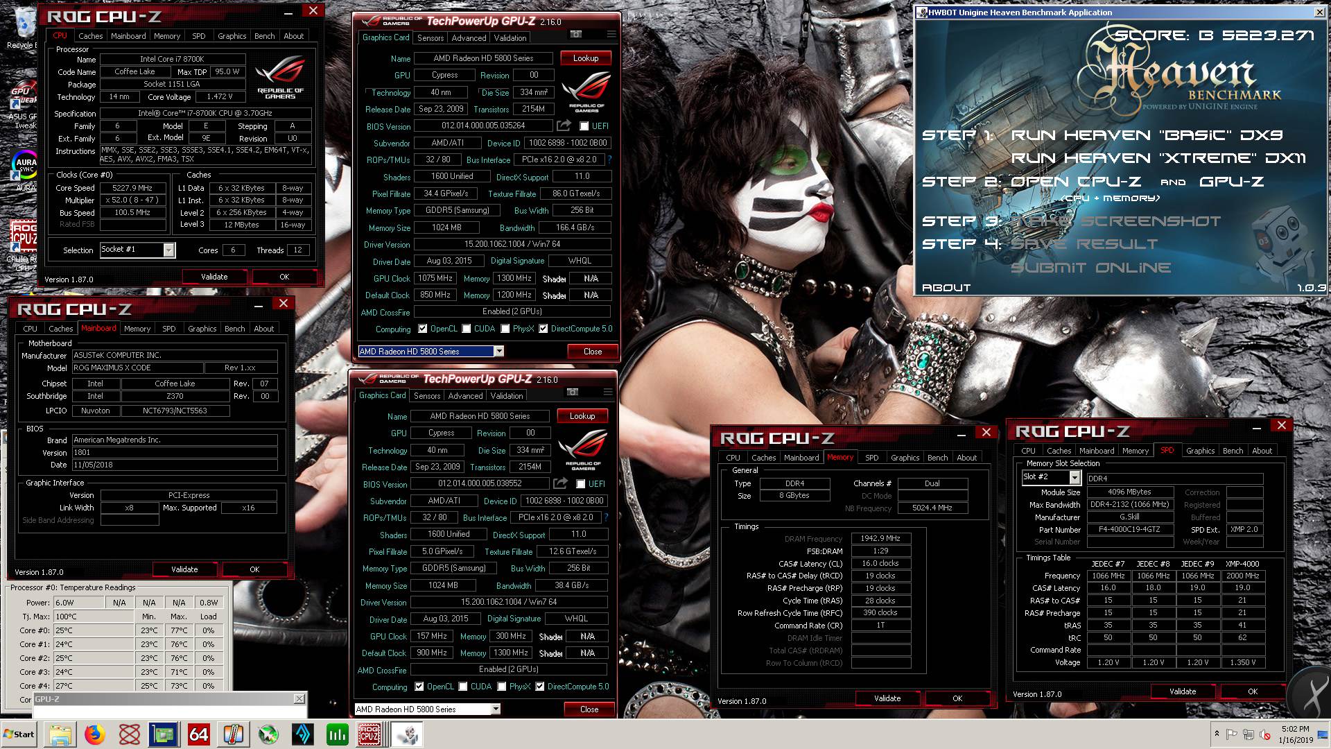This screenshot has width=1331, height=749.
Task: Click Run Heaven "Xtreme" DX11 step
Action: pyautogui.click(x=1158, y=158)
